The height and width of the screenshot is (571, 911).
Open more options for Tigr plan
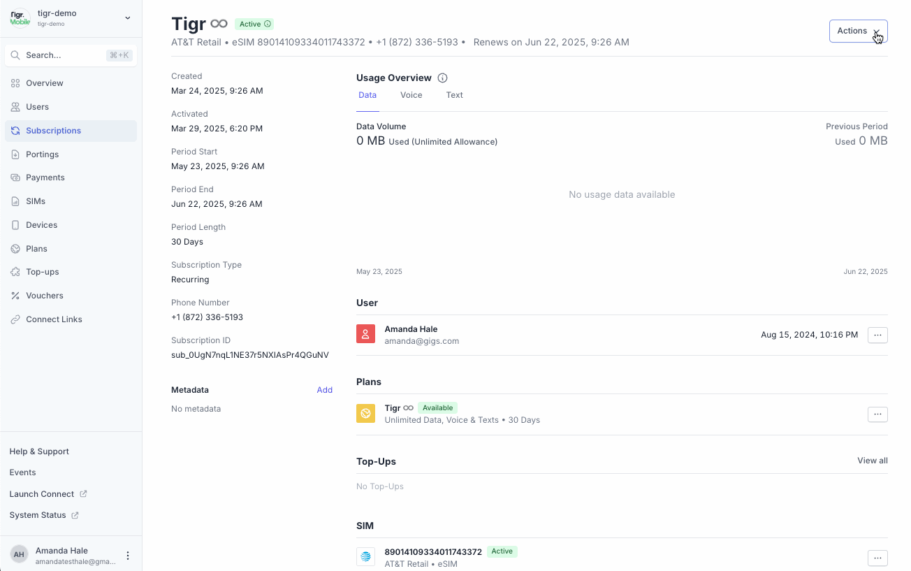point(877,414)
